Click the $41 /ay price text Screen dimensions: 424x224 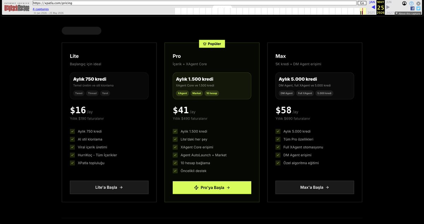pyautogui.click(x=184, y=110)
